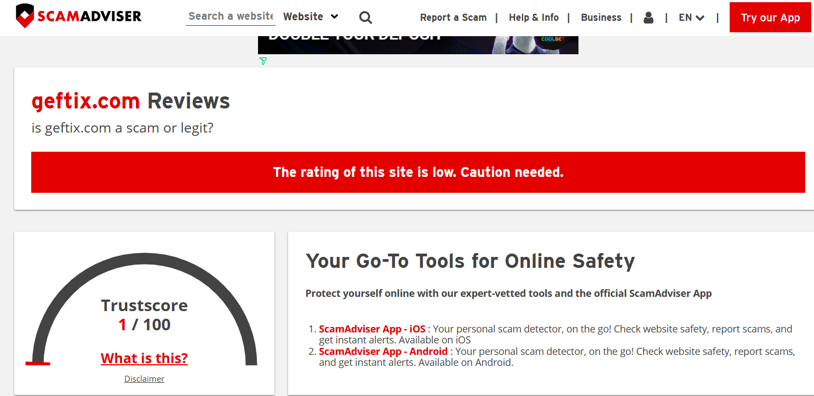Open the ScamAdviser App - Android link
The image size is (814, 396).
click(383, 351)
